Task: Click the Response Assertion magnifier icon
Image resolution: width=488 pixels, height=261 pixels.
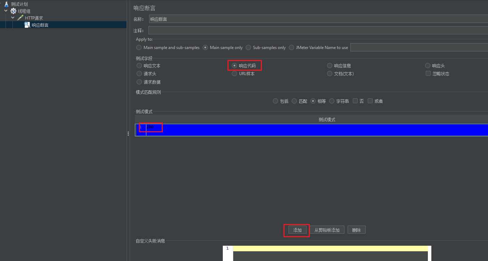Action: click(27, 25)
